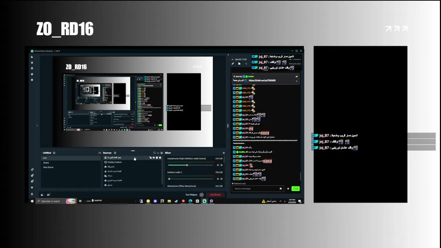
Task: Open the Mixer settings gear
Action: [x=224, y=153]
